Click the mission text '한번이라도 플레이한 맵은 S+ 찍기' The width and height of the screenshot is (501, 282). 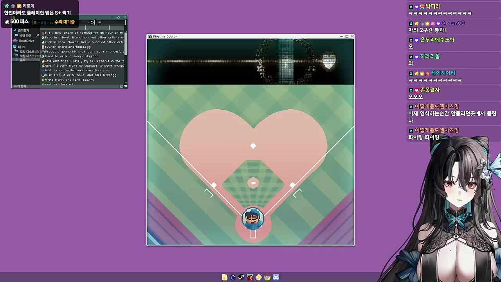(x=38, y=13)
